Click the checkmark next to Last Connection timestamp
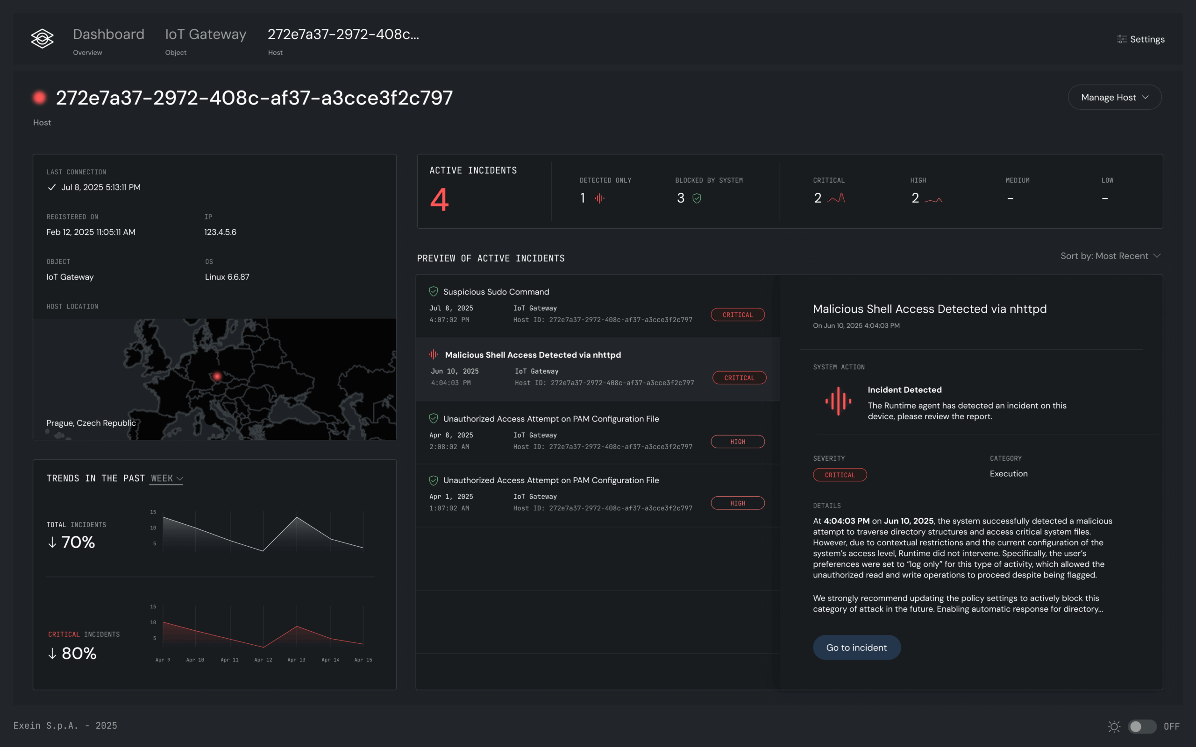1196x747 pixels. click(51, 187)
